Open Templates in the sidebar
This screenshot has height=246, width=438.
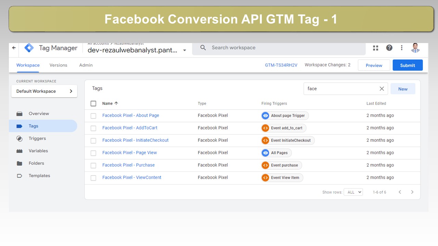click(x=39, y=176)
